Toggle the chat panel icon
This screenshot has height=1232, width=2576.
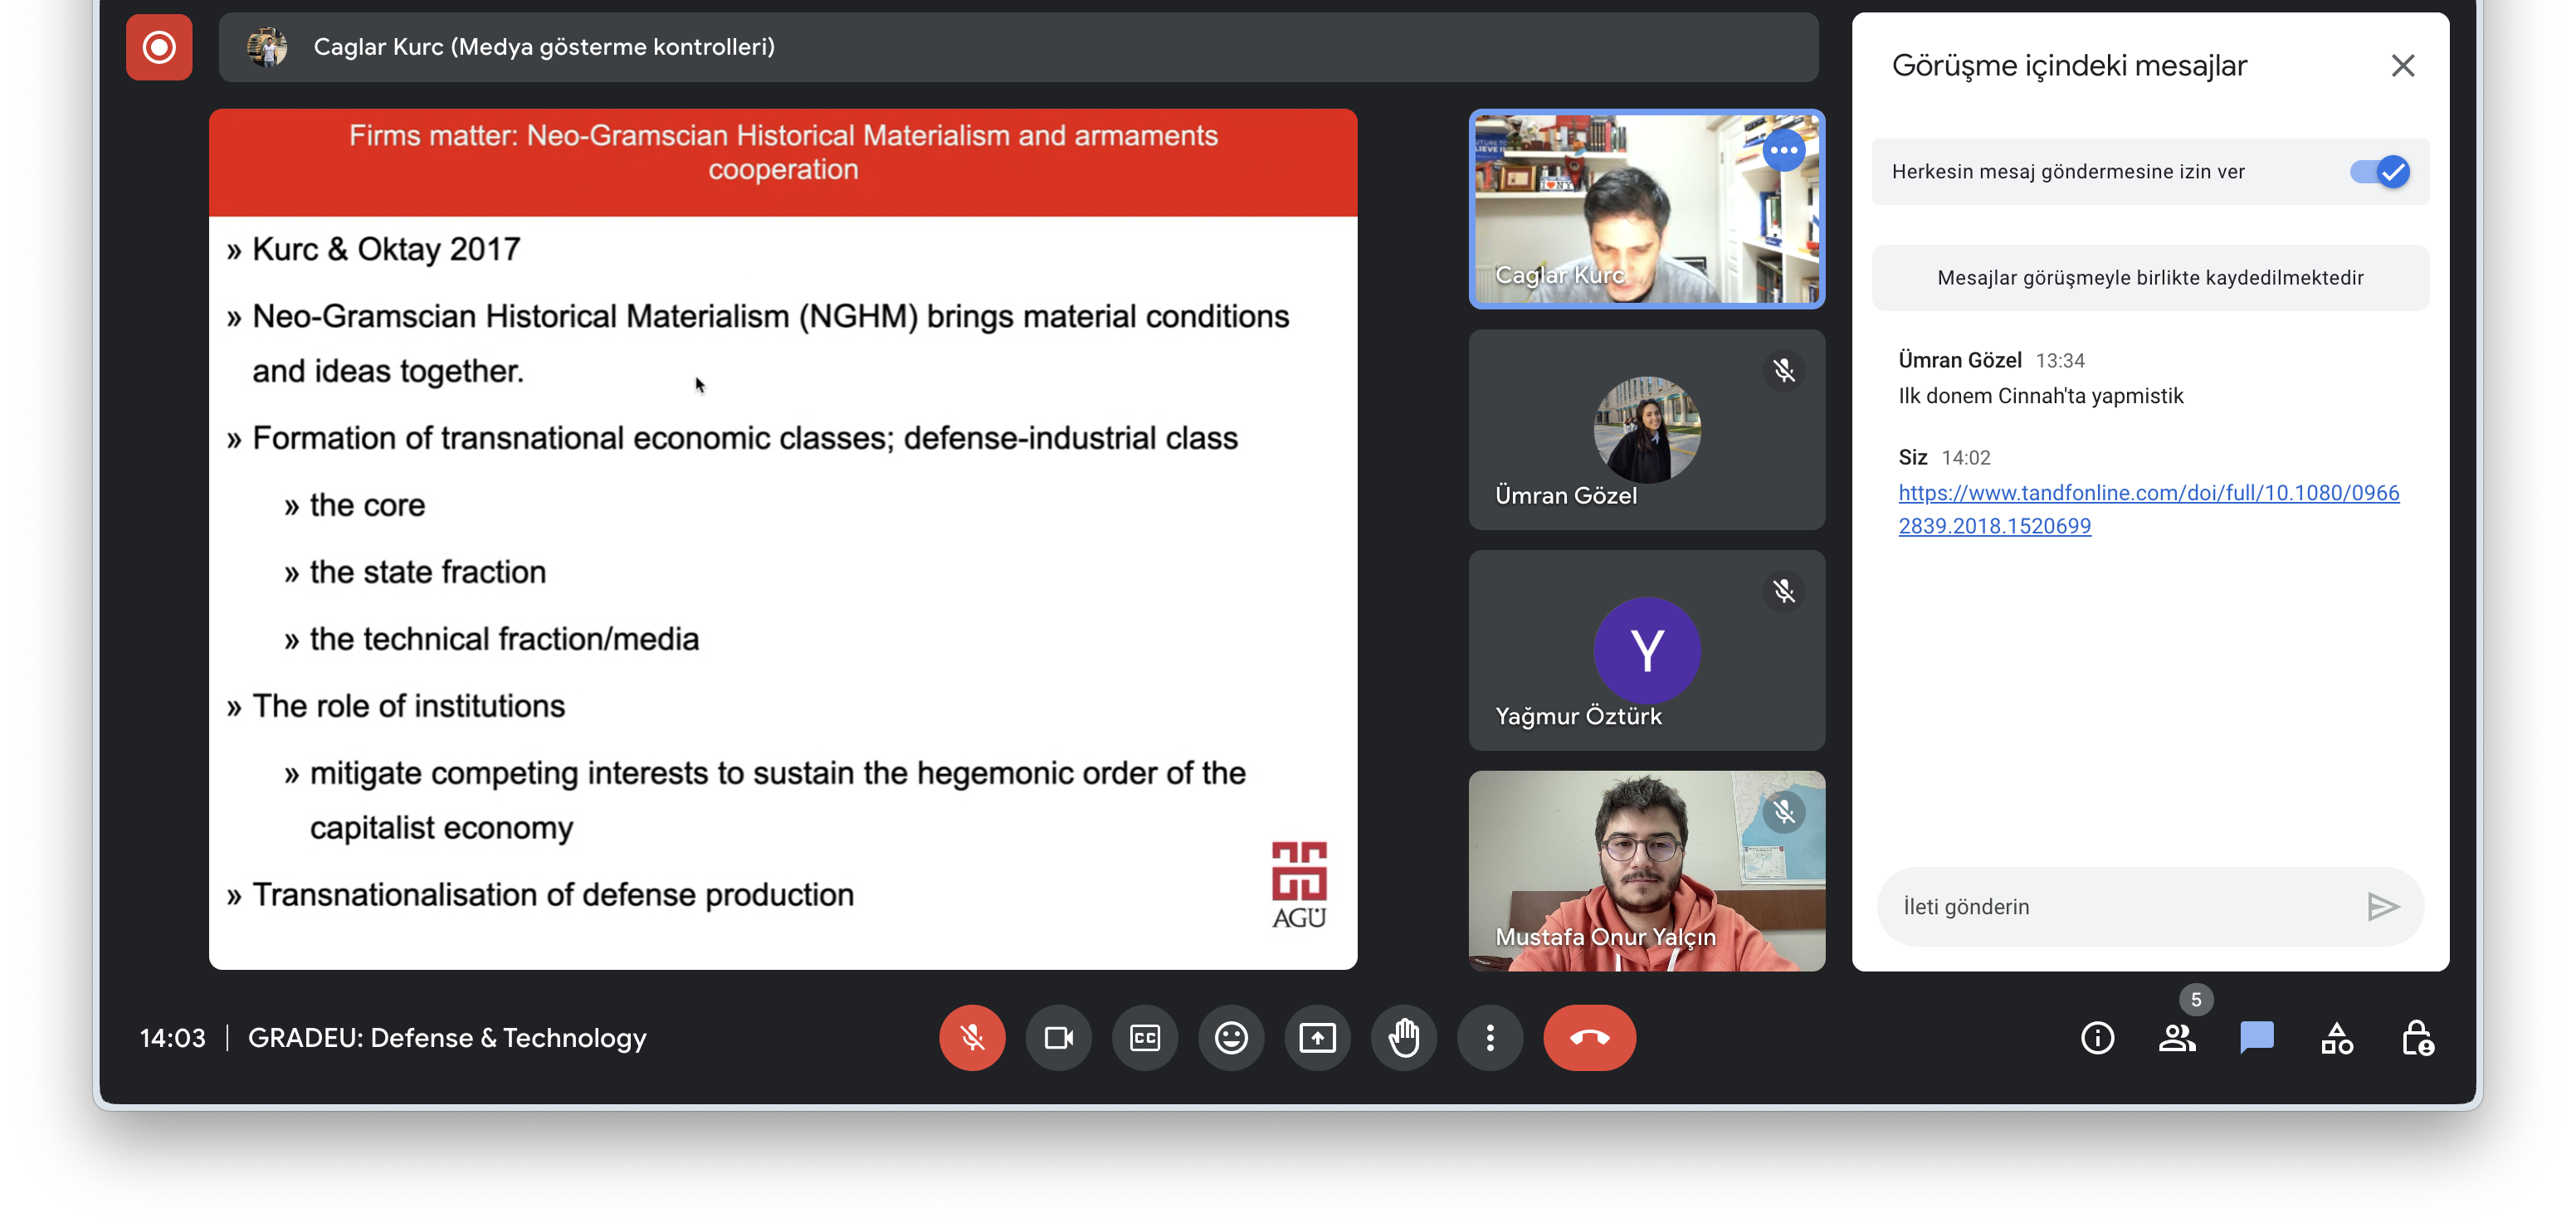pos(2257,1038)
